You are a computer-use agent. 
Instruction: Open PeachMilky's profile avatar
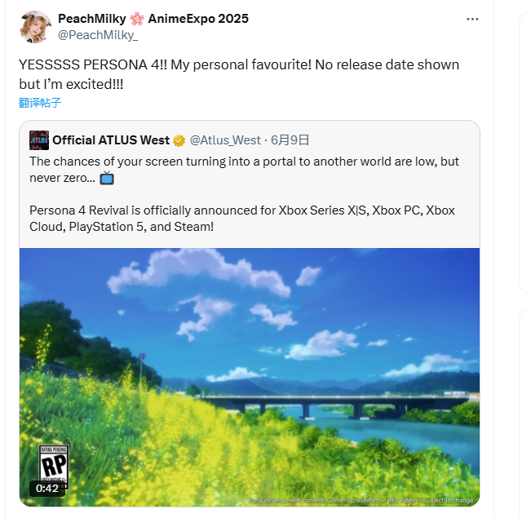pyautogui.click(x=36, y=27)
